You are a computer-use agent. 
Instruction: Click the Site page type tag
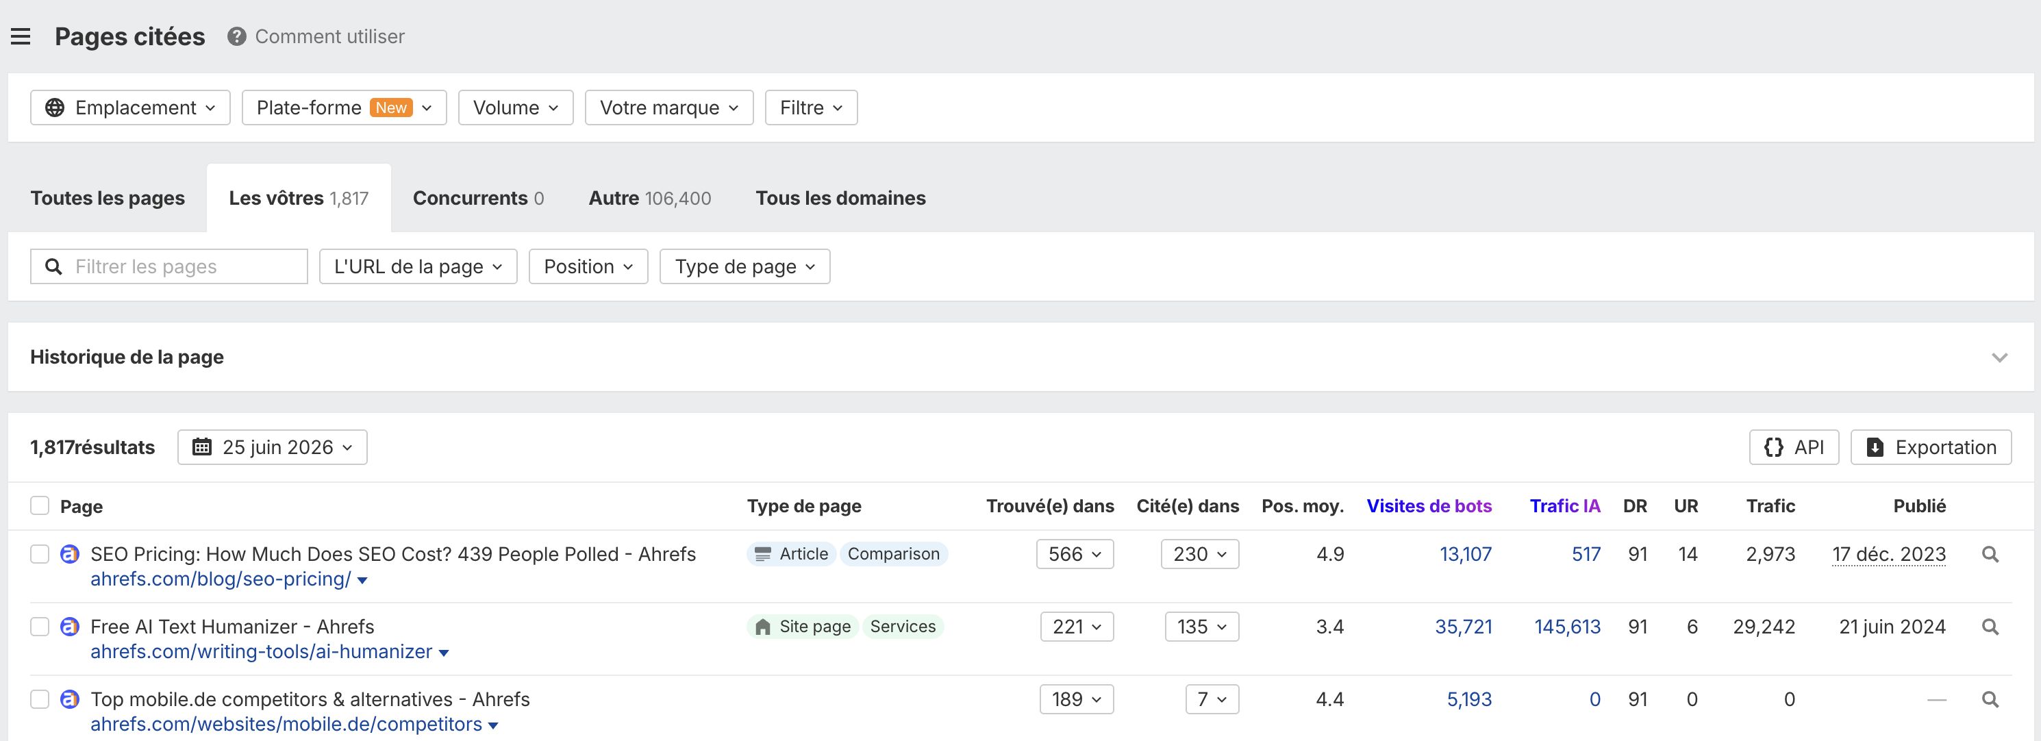pos(803,627)
